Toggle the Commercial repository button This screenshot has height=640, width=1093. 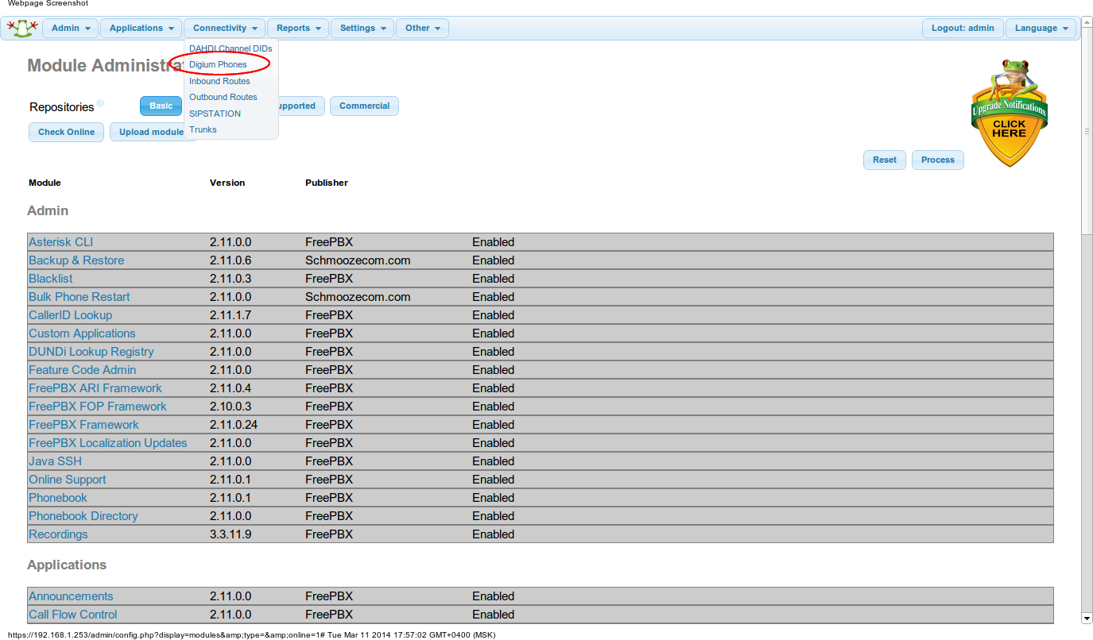(x=364, y=106)
